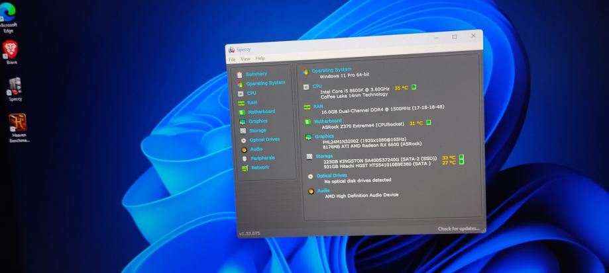Click Storage disk icon in summary pane
Image resolution: width=609 pixels, height=273 pixels.
pyautogui.click(x=309, y=157)
